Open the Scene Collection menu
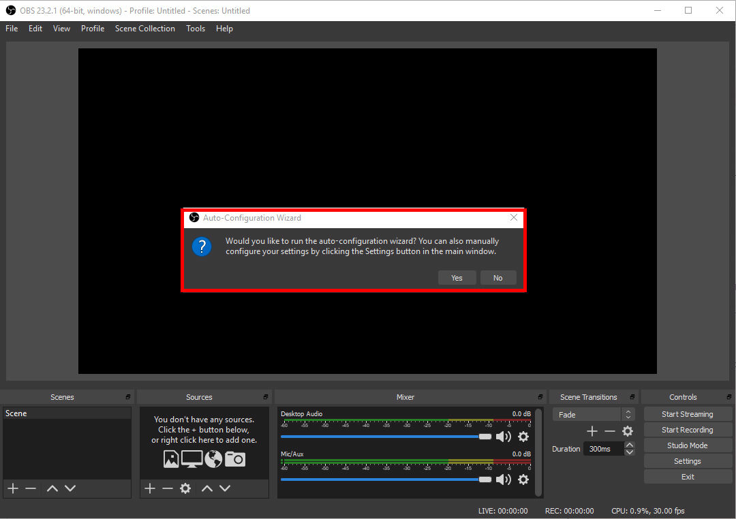The width and height of the screenshot is (736, 519). (144, 29)
